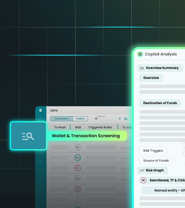
Task: Click the Overview Summary search icon
Action: 142,68
